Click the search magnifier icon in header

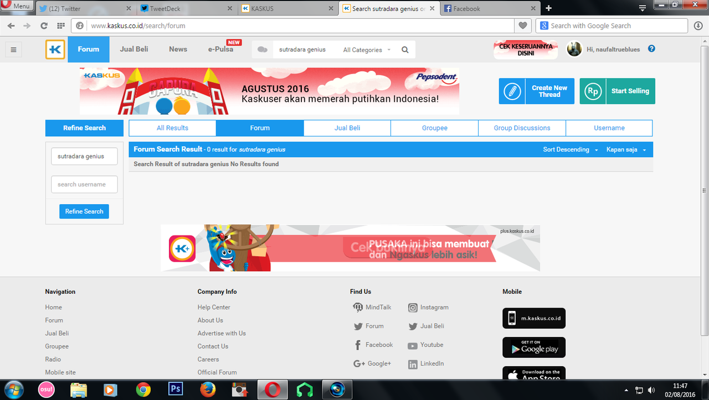[x=405, y=50]
